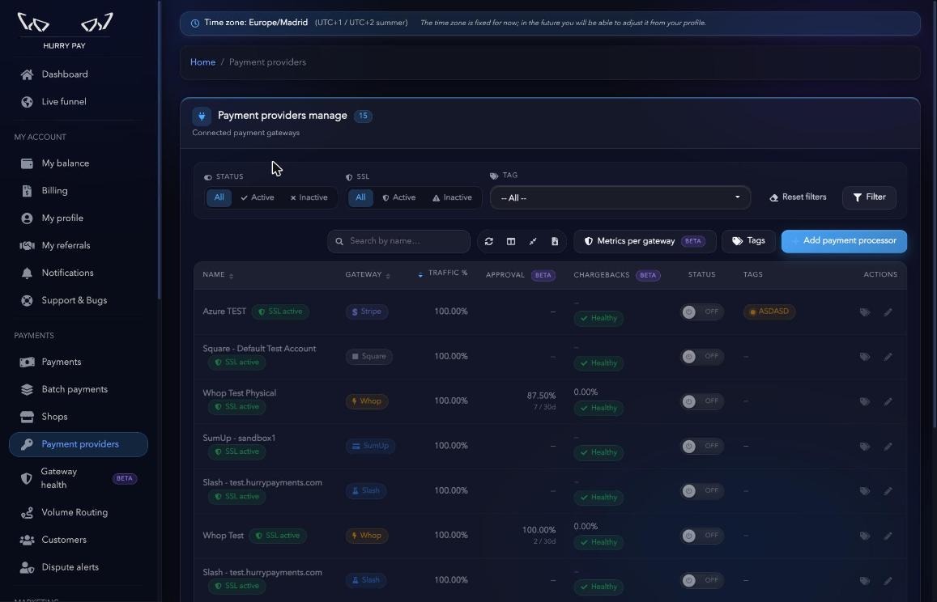Choose Active under the SSL filter
The height and width of the screenshot is (602, 937).
click(399, 197)
